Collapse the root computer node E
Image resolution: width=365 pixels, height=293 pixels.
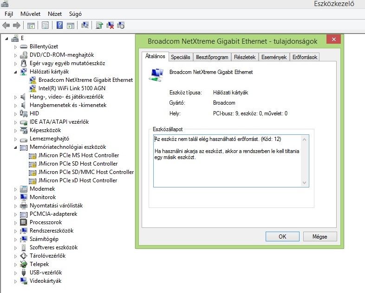coord(7,39)
